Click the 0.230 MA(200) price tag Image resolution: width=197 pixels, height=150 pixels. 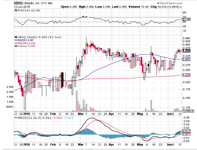(x=186, y=75)
